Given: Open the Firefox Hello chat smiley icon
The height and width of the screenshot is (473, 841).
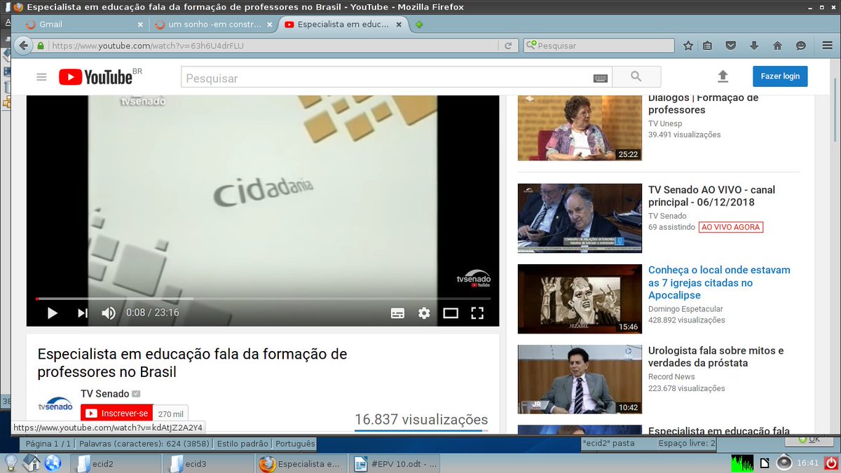Looking at the screenshot, I should click(x=800, y=46).
